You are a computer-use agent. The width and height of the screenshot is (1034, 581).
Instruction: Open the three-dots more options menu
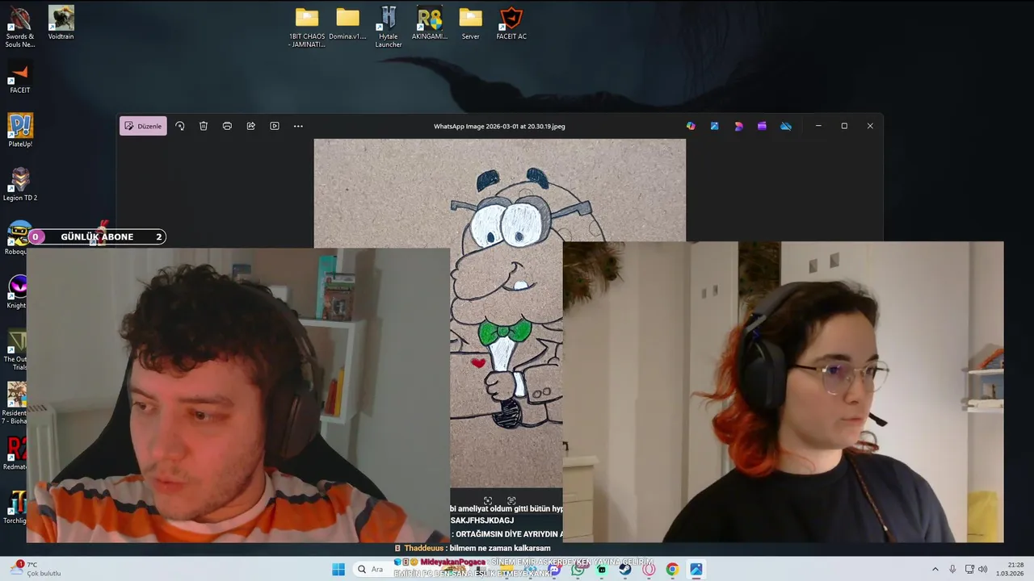click(298, 126)
